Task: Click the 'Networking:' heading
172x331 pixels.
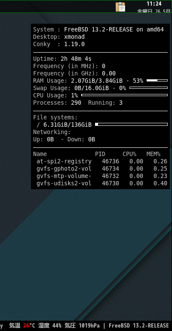Action: coord(52,132)
